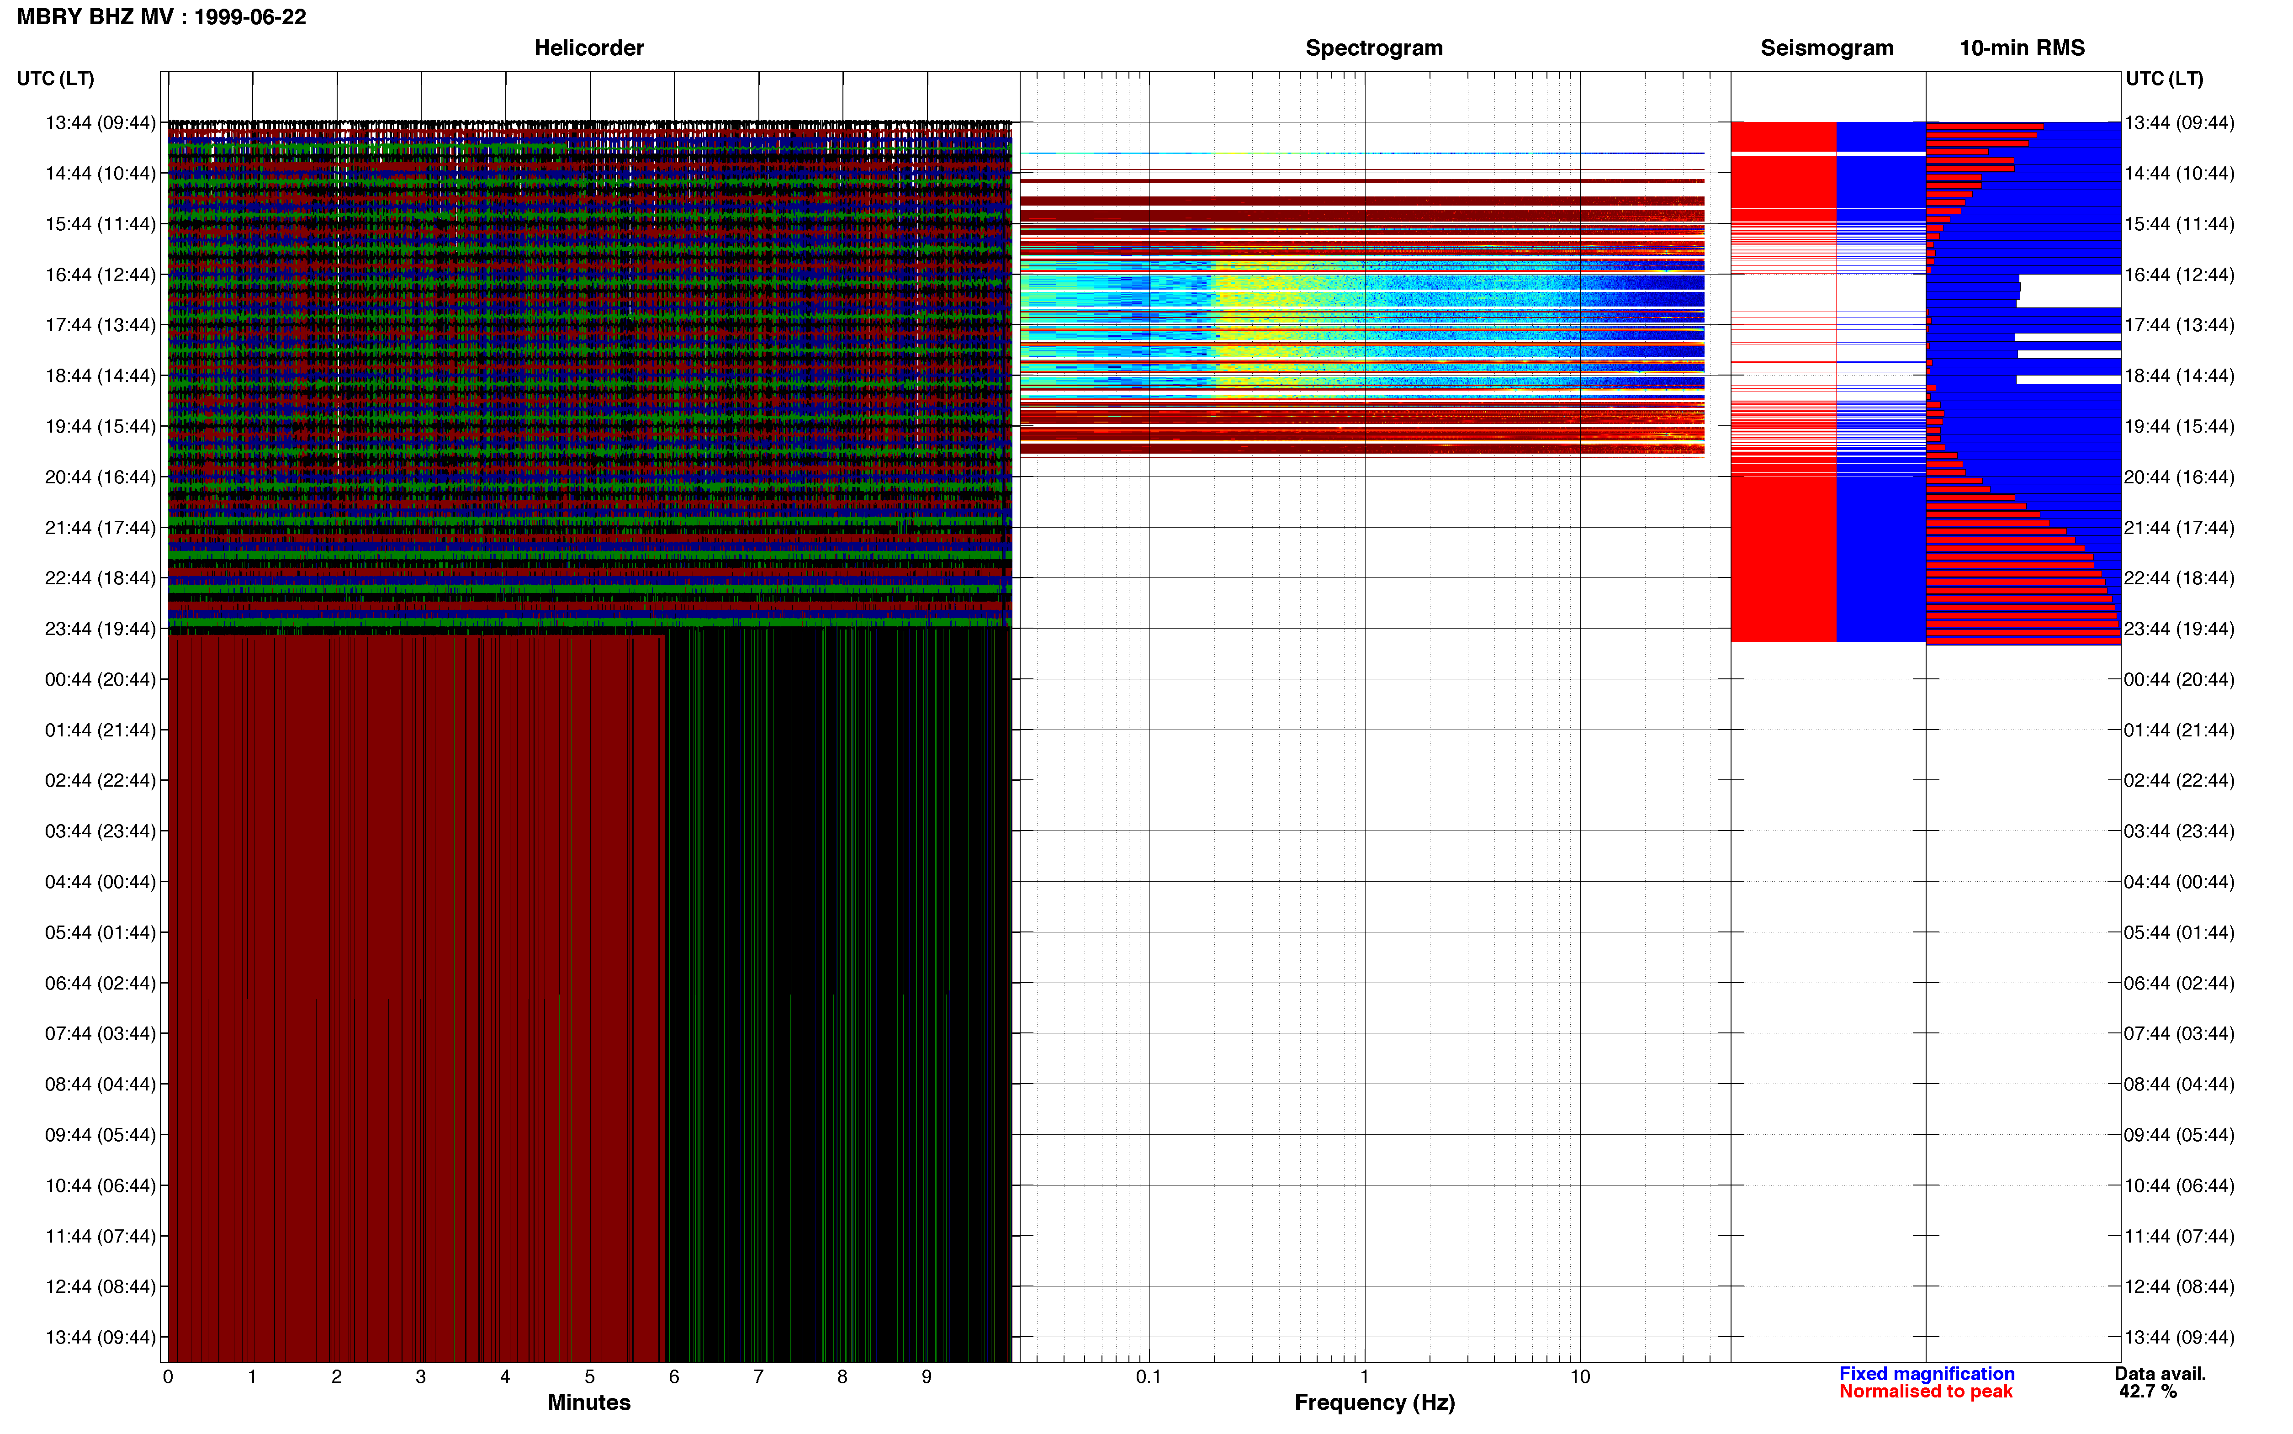Click left time label '19:44 (15:44)'
The width and height of the screenshot is (2293, 1434).
coord(101,427)
